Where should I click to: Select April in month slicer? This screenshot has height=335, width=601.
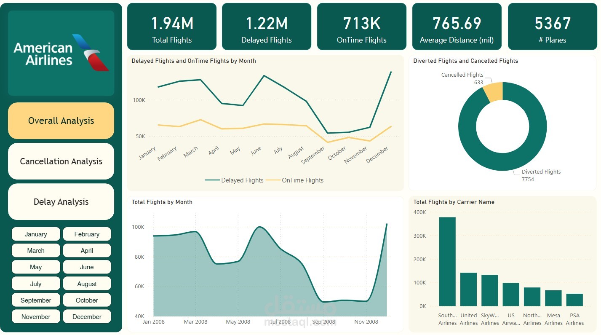click(87, 250)
